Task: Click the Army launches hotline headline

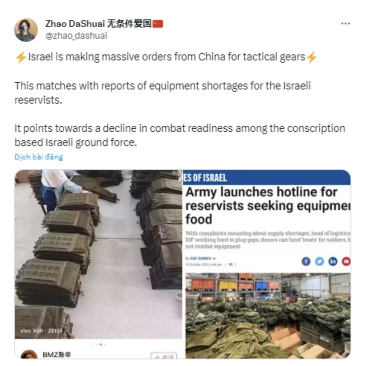Action: [x=268, y=206]
